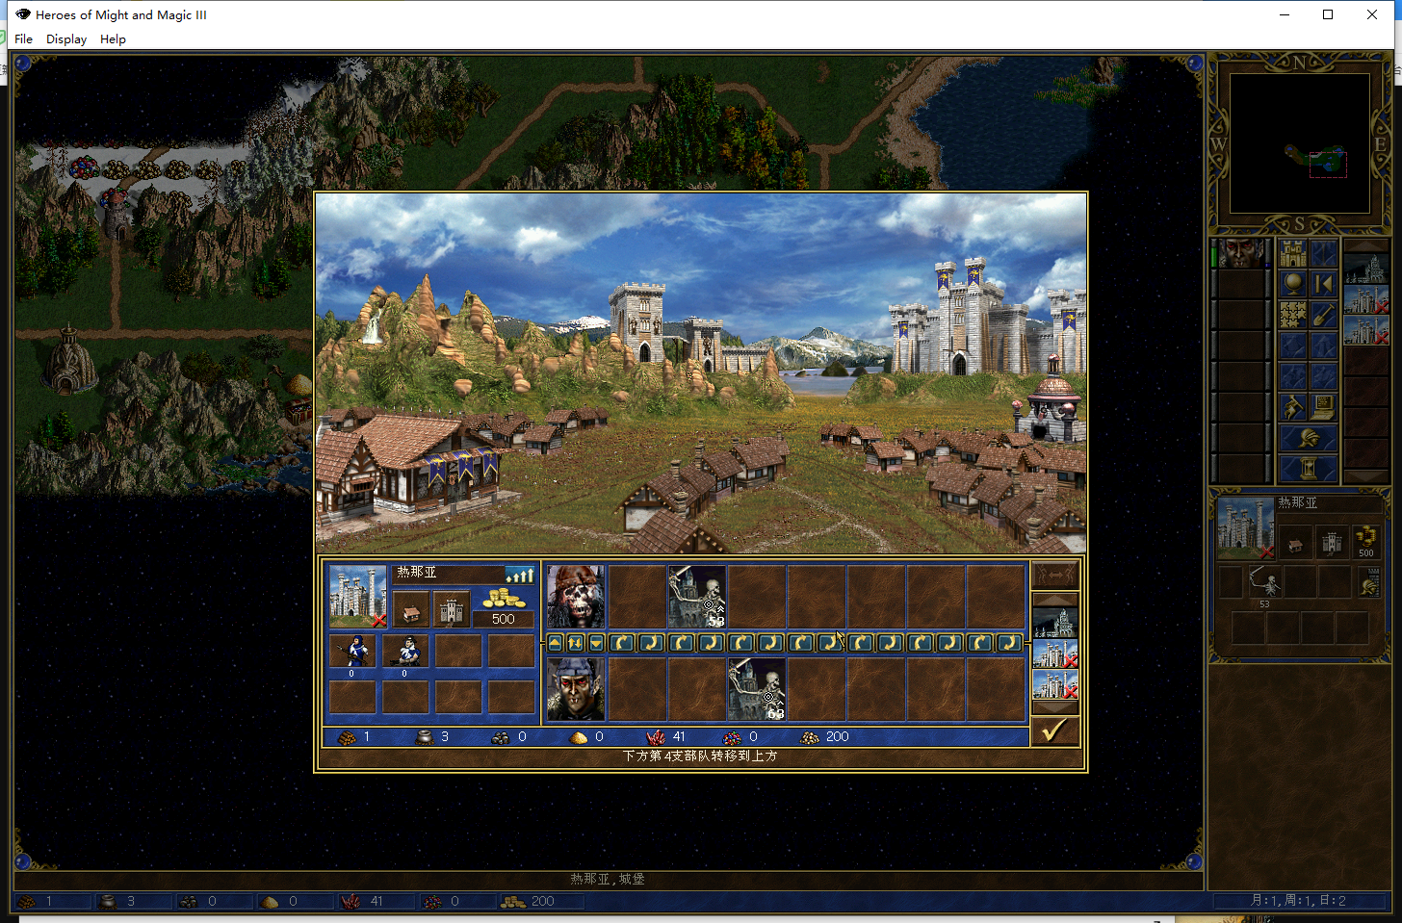Open the File menu
Viewport: 1402px width, 923px height.
coord(23,39)
